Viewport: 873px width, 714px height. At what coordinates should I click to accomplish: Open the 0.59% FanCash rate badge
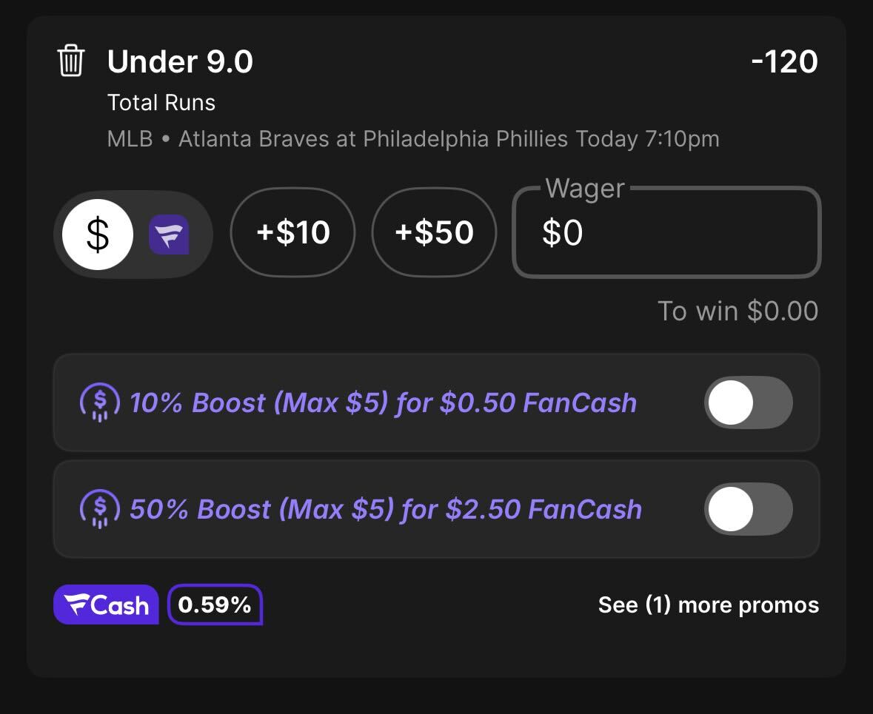click(x=215, y=604)
